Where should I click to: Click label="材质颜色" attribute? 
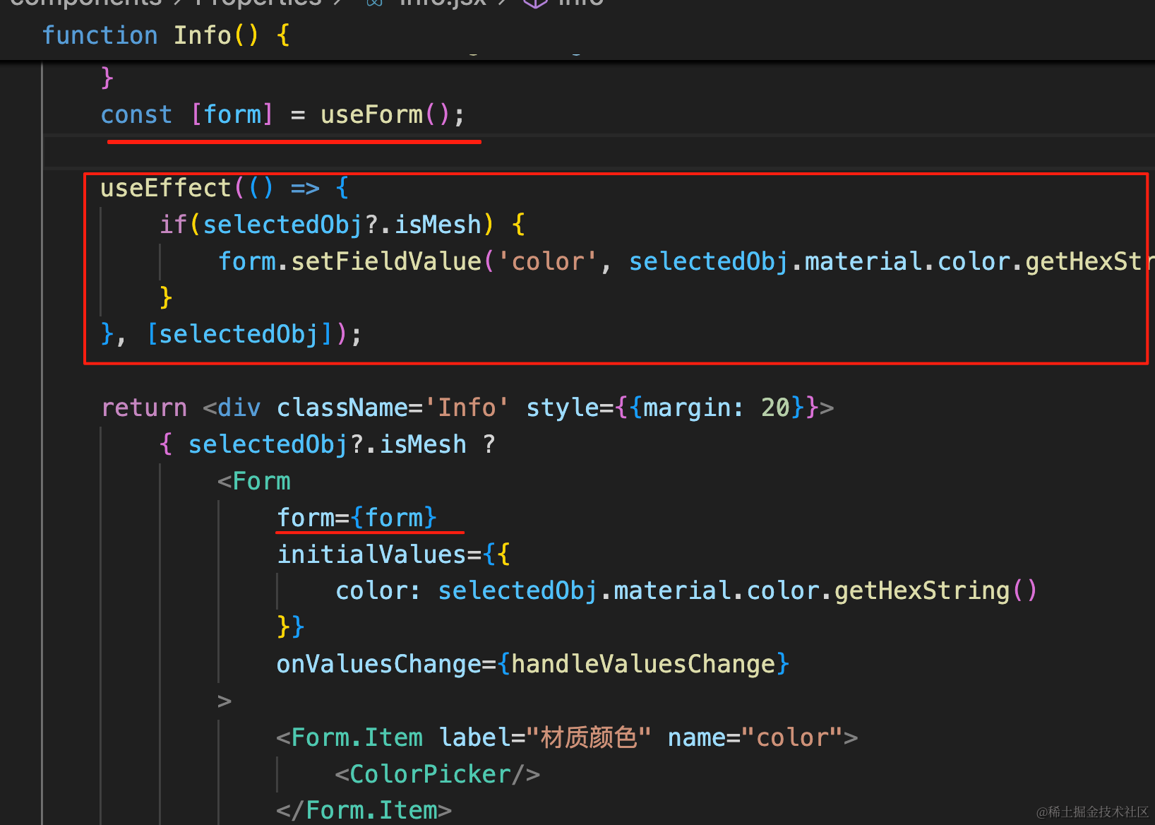coord(545,737)
